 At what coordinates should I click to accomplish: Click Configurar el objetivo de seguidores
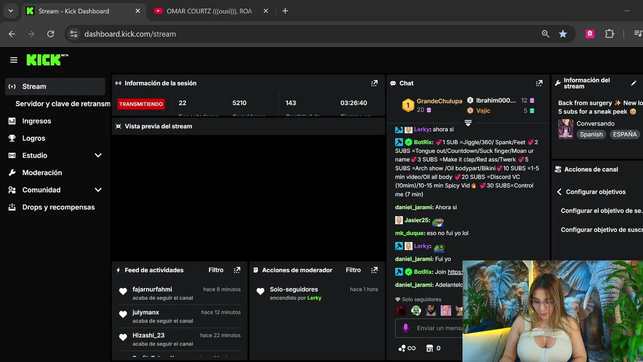pos(601,211)
